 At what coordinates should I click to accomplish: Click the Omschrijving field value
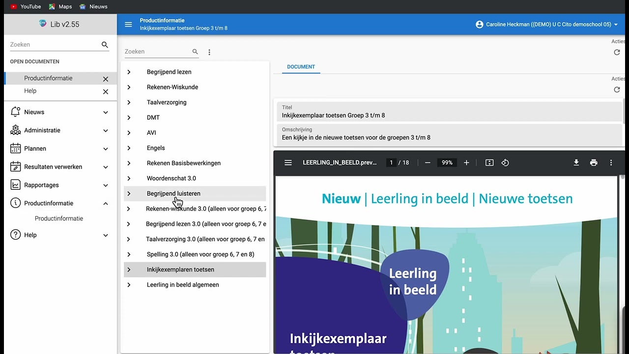point(356,138)
